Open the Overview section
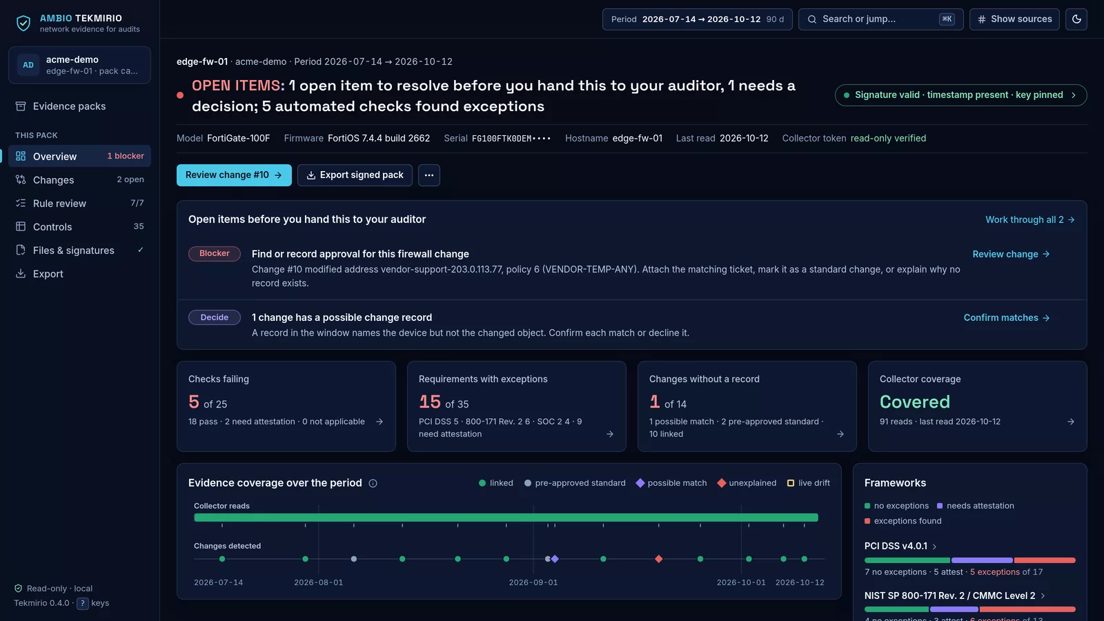1104x621 pixels. (x=79, y=157)
